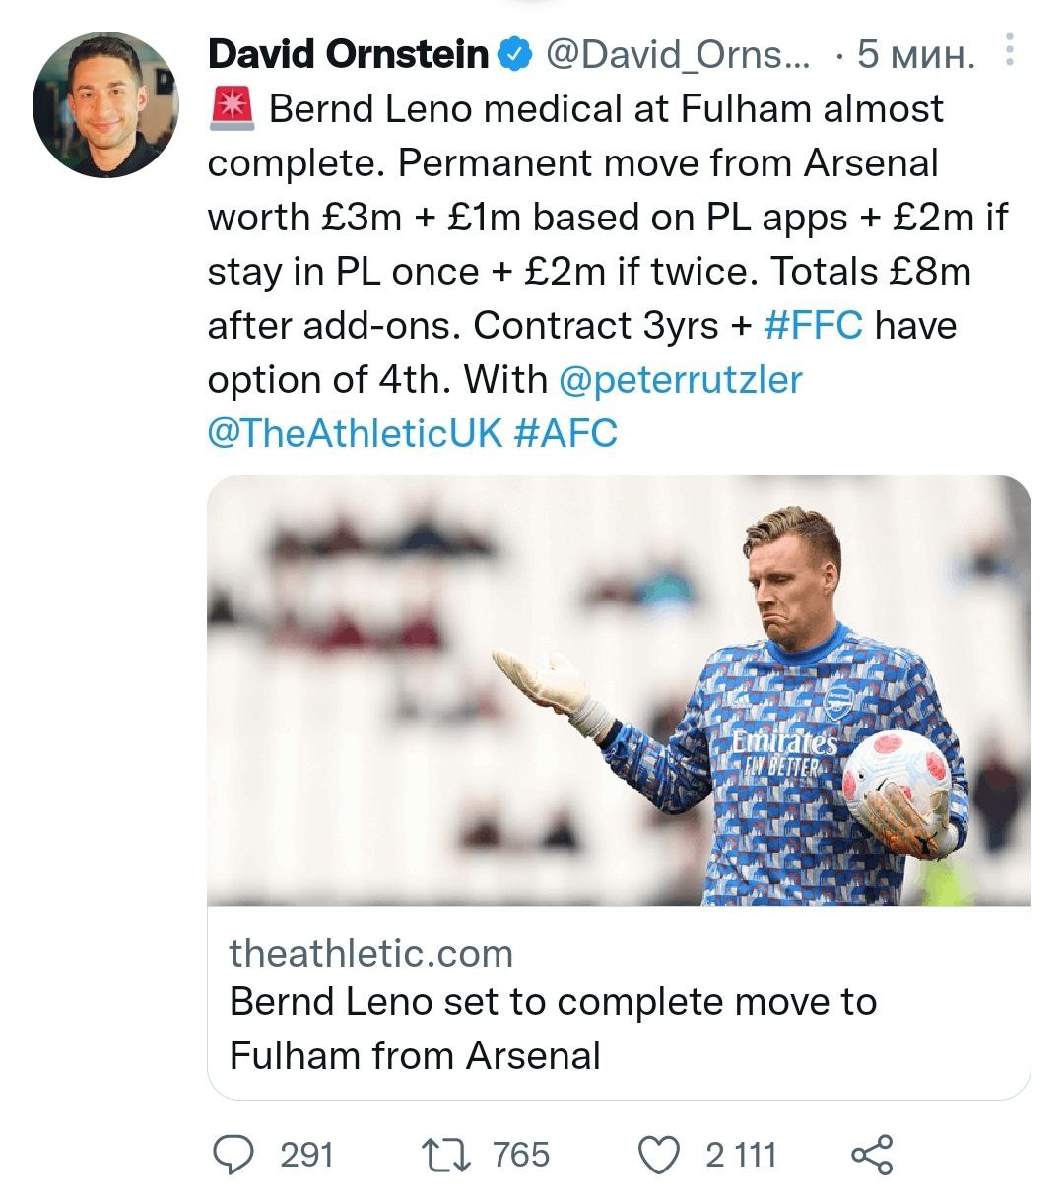Click the reply speech bubble icon
1064x1202 pixels.
(x=233, y=1155)
